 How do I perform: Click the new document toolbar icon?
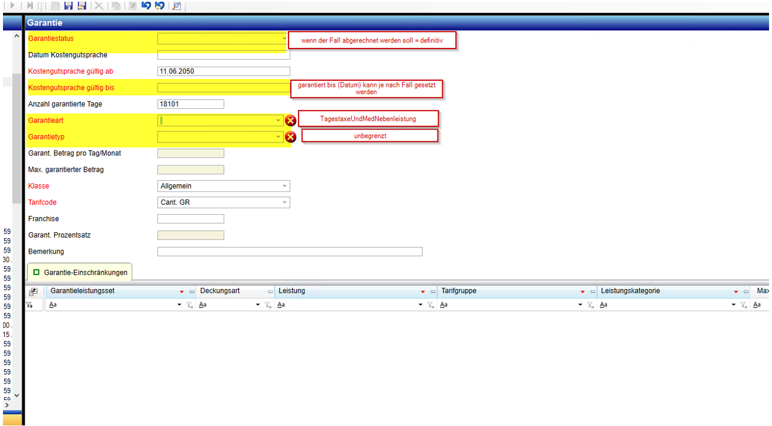pos(55,5)
